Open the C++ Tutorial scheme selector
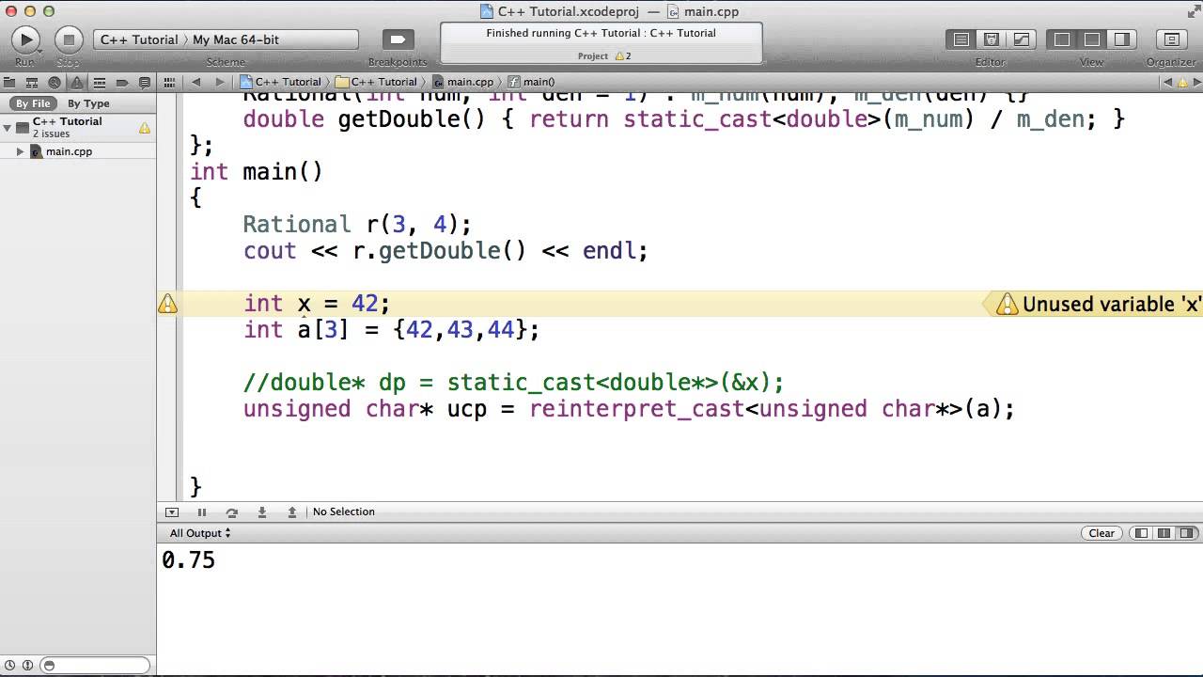The image size is (1203, 677). tap(139, 39)
